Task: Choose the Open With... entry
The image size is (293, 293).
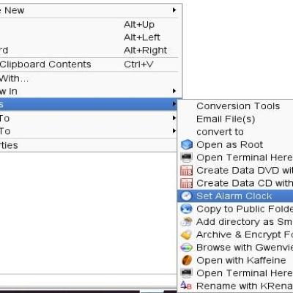Action: coord(89,78)
